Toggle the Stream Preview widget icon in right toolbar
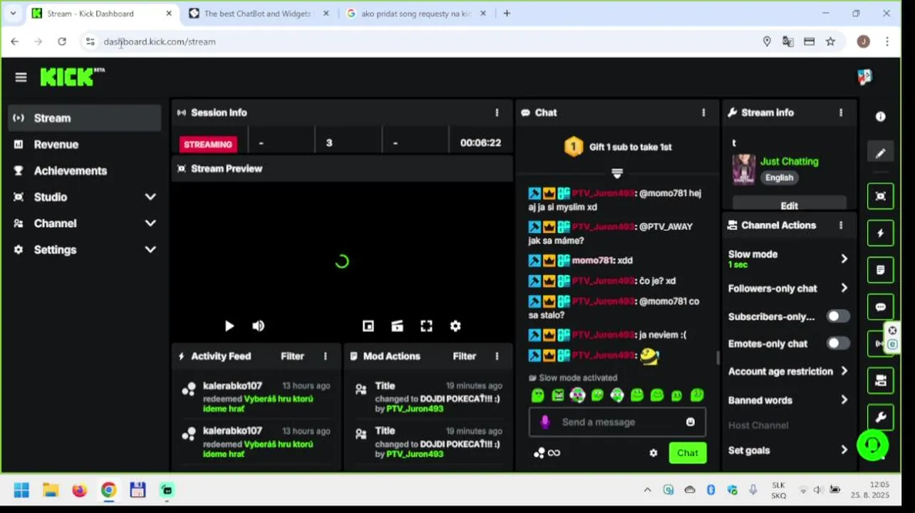The height and width of the screenshot is (513, 915). click(881, 196)
